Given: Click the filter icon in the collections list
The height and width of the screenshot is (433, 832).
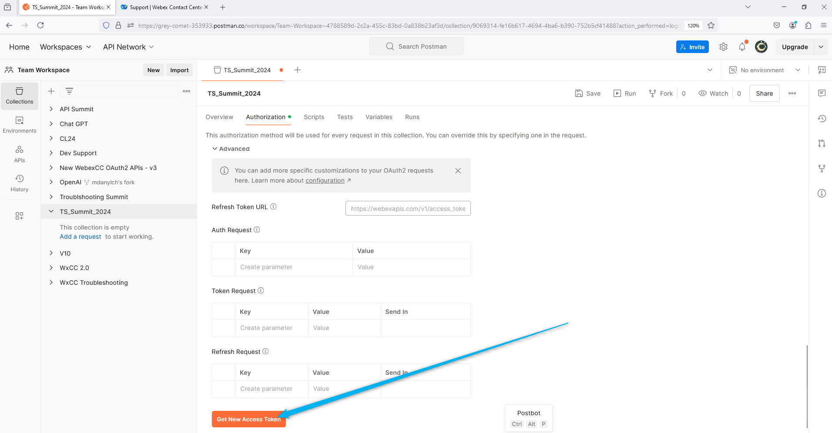Looking at the screenshot, I should (69, 91).
